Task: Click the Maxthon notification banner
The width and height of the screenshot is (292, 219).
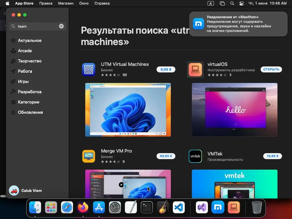Action: [x=238, y=24]
